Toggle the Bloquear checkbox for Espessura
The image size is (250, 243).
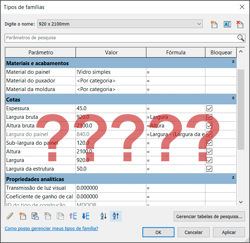209,108
